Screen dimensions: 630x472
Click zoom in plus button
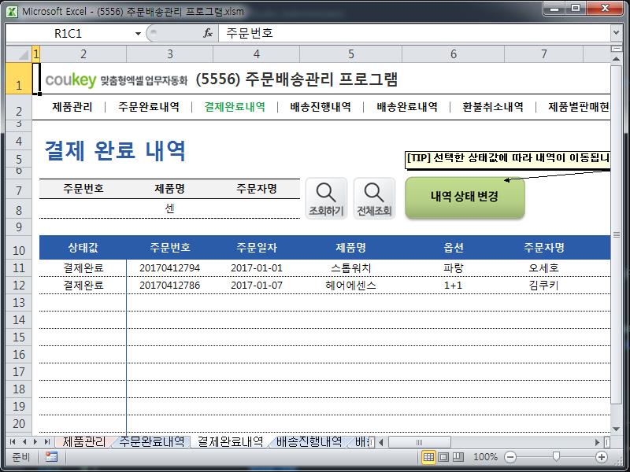tap(602, 457)
